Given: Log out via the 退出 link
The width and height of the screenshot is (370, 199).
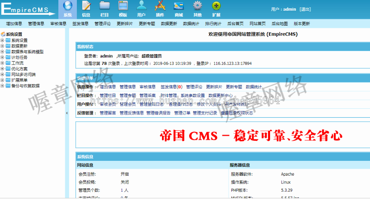Looking at the screenshot, I should pos(305,9).
